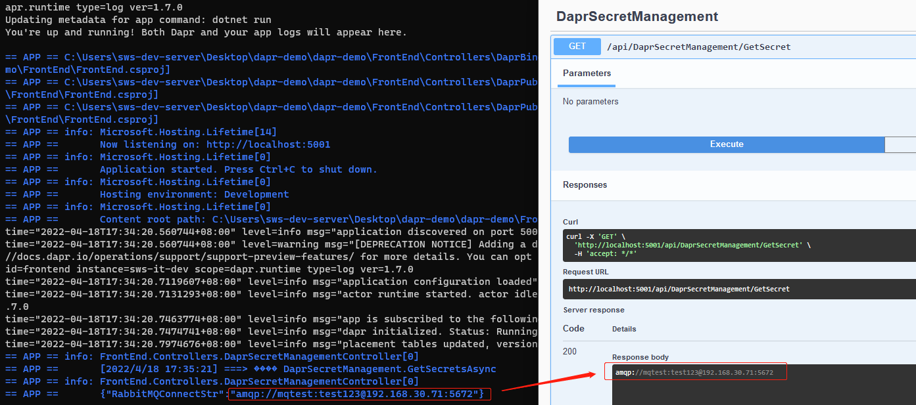Select the Parameters tab
Screen dimensions: 916x405
587,74
